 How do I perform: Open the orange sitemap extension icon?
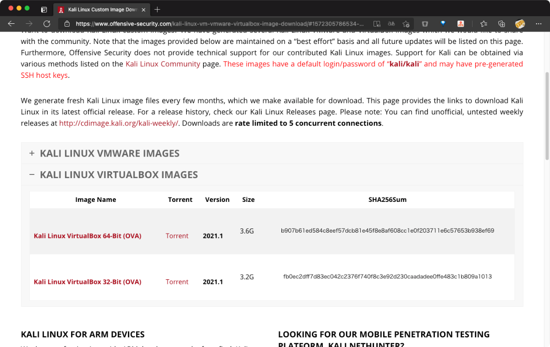point(461,24)
